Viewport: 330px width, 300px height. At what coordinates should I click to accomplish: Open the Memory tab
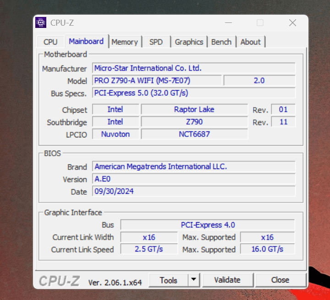point(125,42)
